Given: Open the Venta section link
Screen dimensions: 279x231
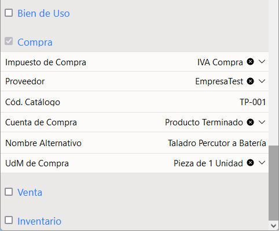Looking at the screenshot, I should (x=30, y=192).
